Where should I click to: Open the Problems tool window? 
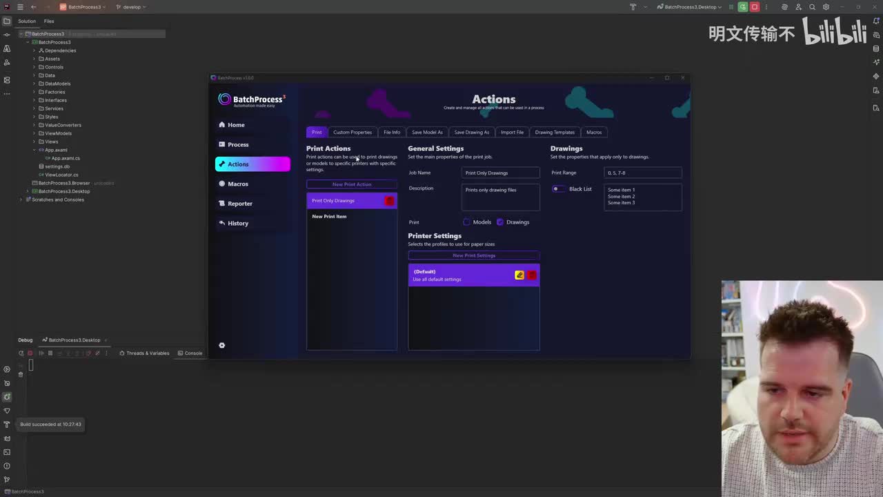[7, 466]
